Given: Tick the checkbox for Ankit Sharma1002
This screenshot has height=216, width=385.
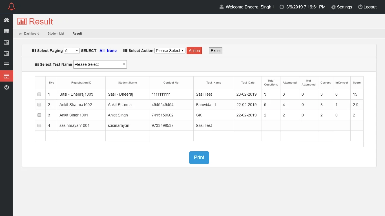Looking at the screenshot, I should coord(39,105).
